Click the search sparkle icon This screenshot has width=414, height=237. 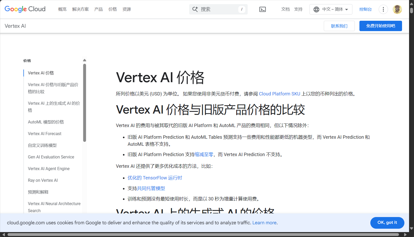(195, 9)
